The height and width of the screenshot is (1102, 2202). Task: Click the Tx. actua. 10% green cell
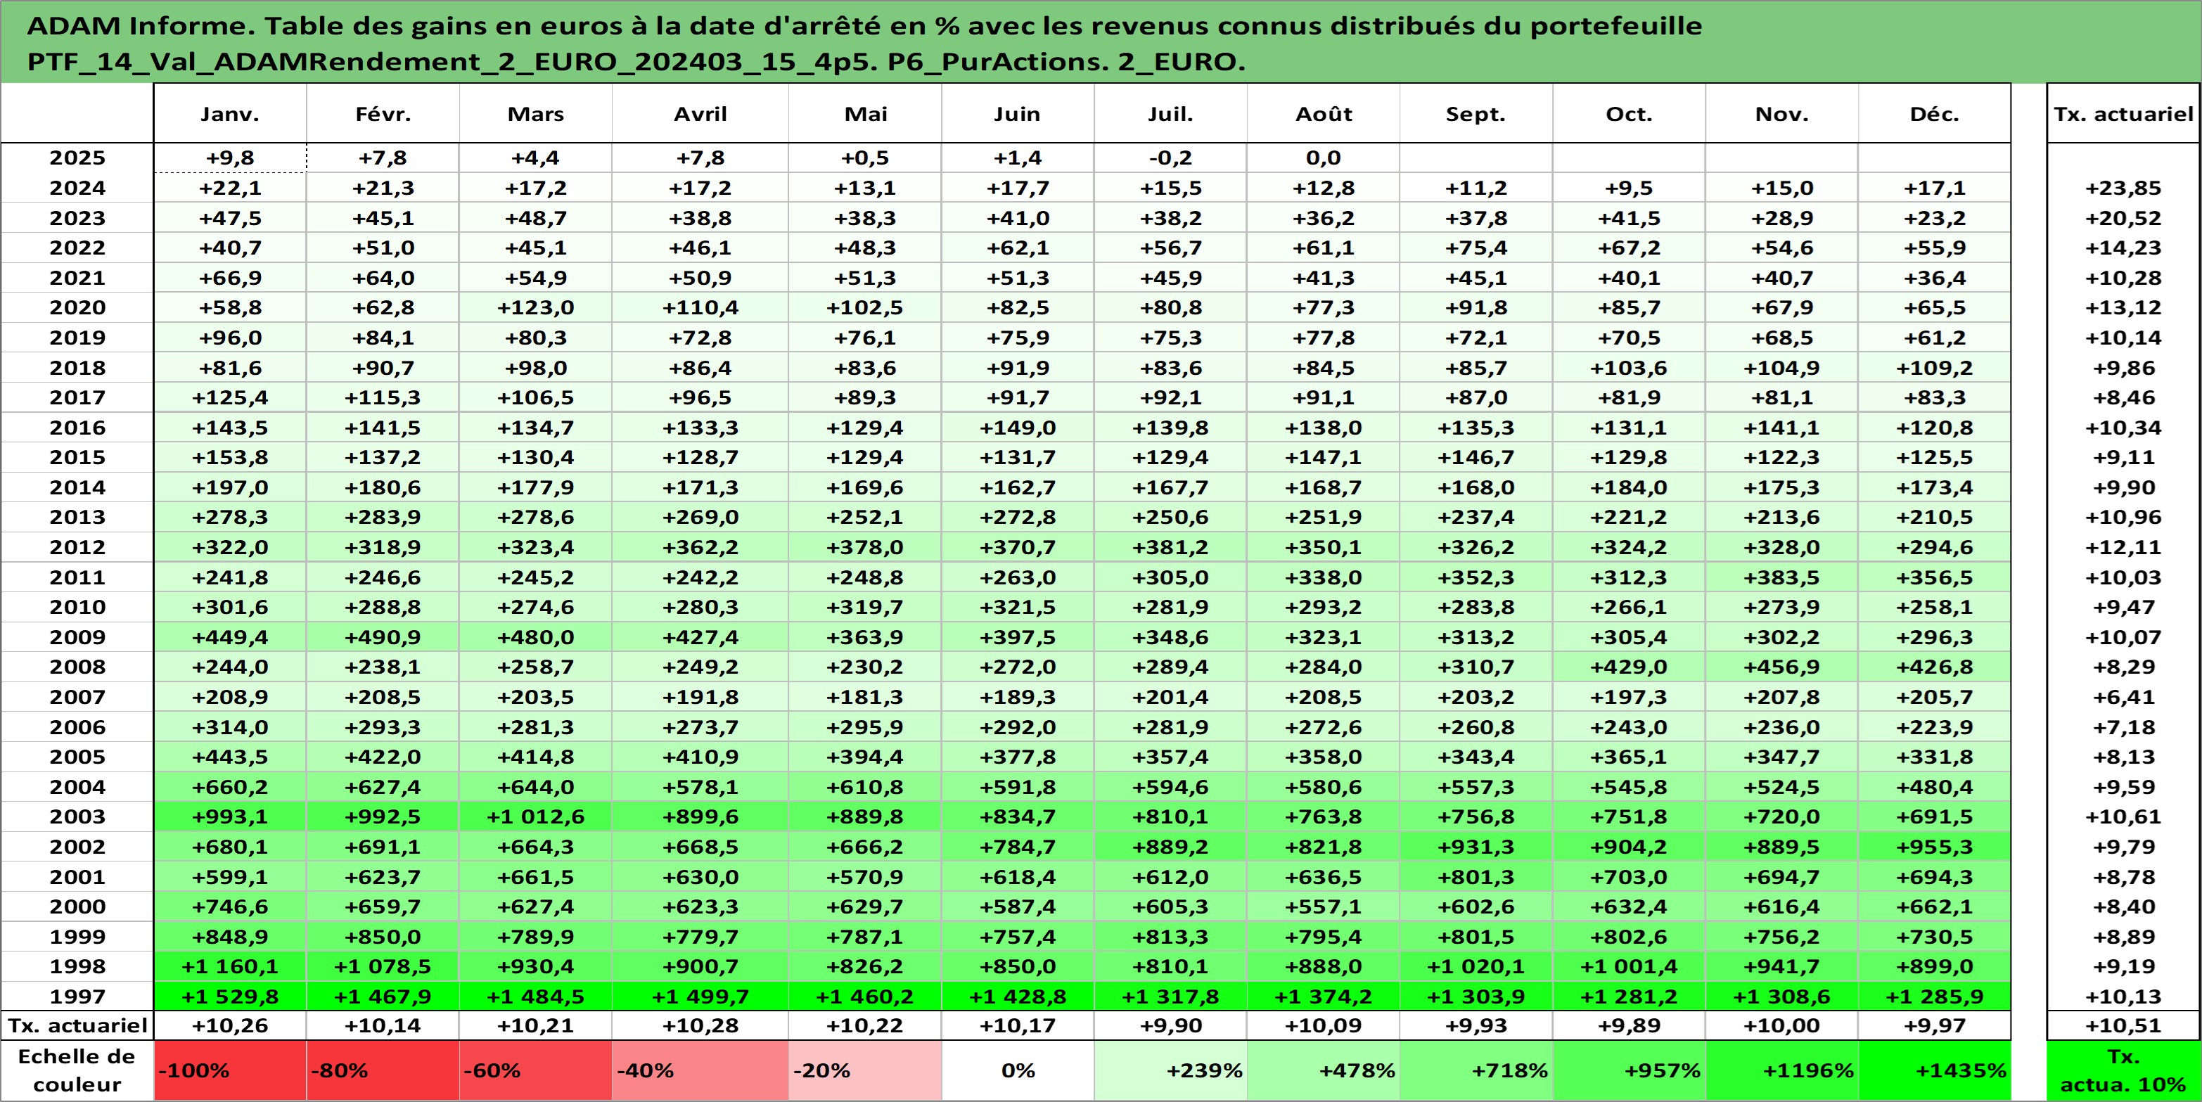coord(2123,1070)
